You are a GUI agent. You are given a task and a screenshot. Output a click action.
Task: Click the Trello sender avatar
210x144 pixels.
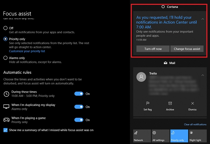pos(141,77)
